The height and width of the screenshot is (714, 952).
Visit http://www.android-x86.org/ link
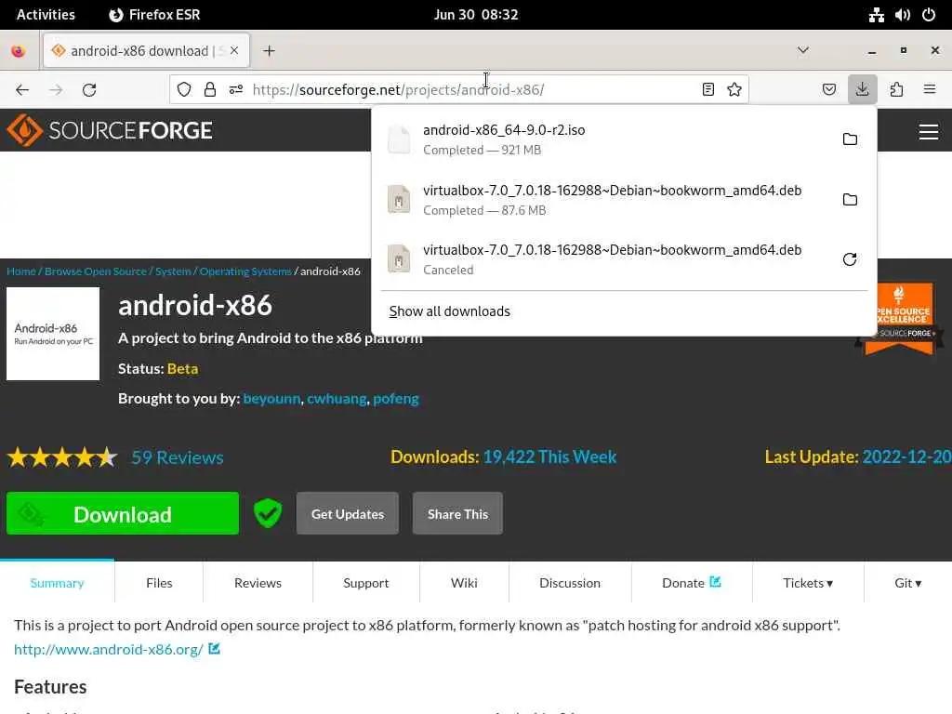pos(109,649)
